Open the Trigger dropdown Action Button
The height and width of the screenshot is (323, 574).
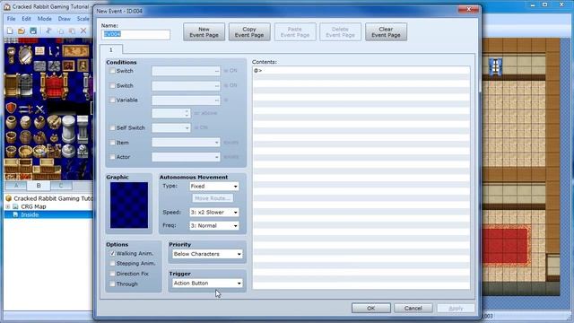(207, 284)
